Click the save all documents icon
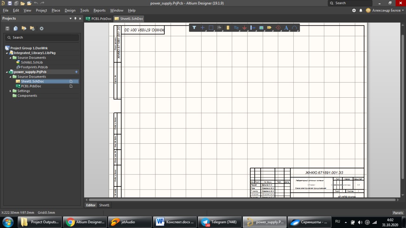Image resolution: width=406 pixels, height=228 pixels. (x=16, y=3)
